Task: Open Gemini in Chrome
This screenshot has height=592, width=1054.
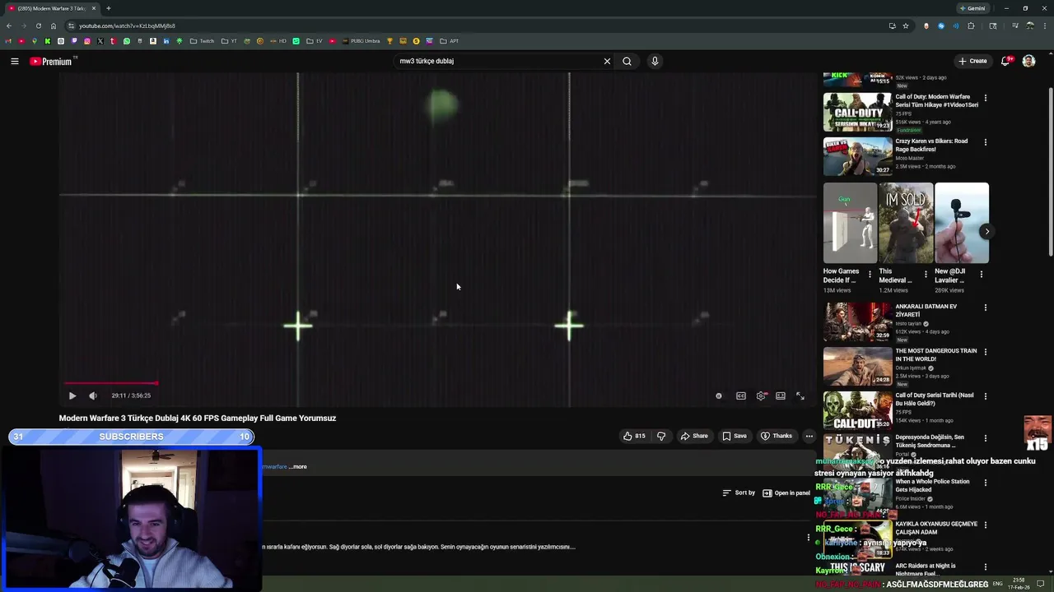Action: click(x=972, y=8)
